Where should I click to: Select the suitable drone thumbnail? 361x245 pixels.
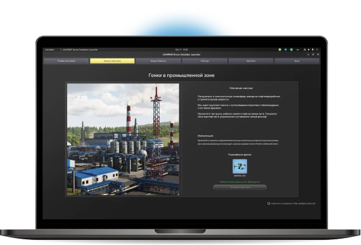pyautogui.click(x=239, y=166)
